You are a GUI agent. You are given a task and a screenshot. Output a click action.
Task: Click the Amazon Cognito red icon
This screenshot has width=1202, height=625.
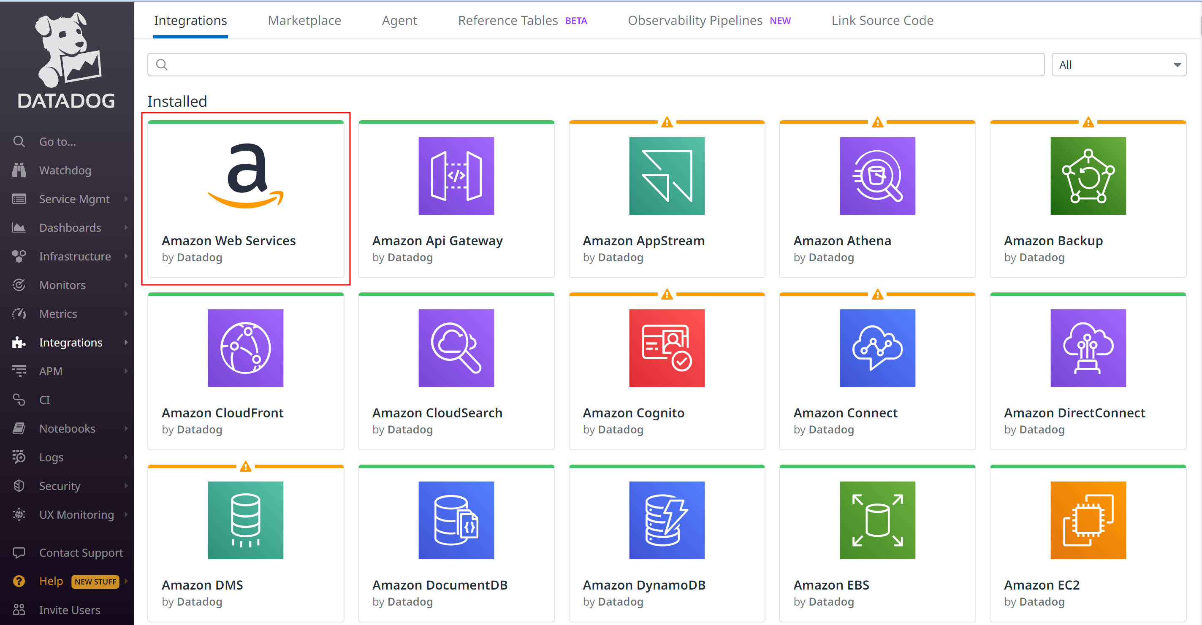pyautogui.click(x=666, y=348)
